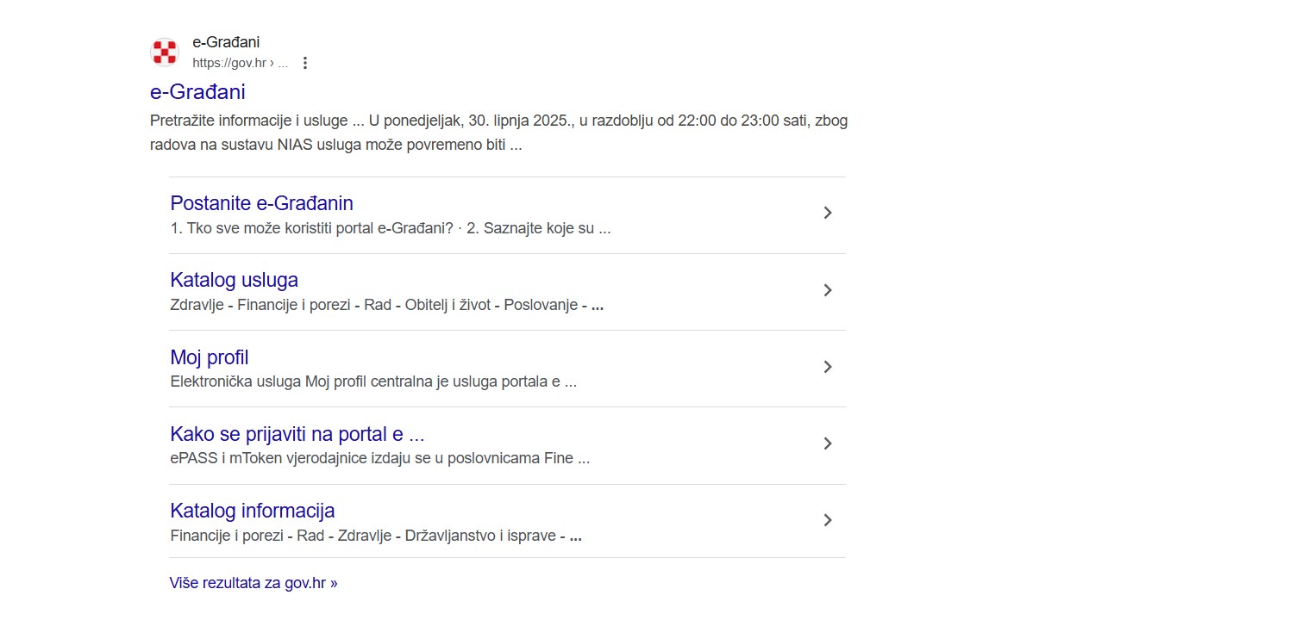Open the main e-Građani result title
This screenshot has width=1302, height=620.
(x=197, y=91)
